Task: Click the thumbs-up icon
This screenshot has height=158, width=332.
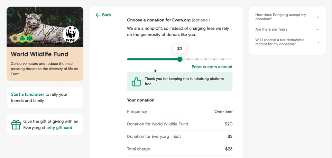Action: tap(136, 82)
